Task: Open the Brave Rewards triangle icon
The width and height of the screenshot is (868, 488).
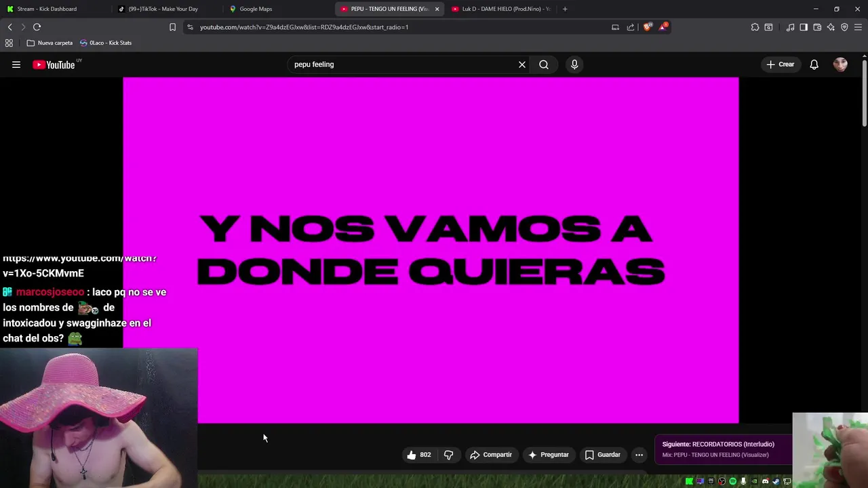Action: click(663, 27)
